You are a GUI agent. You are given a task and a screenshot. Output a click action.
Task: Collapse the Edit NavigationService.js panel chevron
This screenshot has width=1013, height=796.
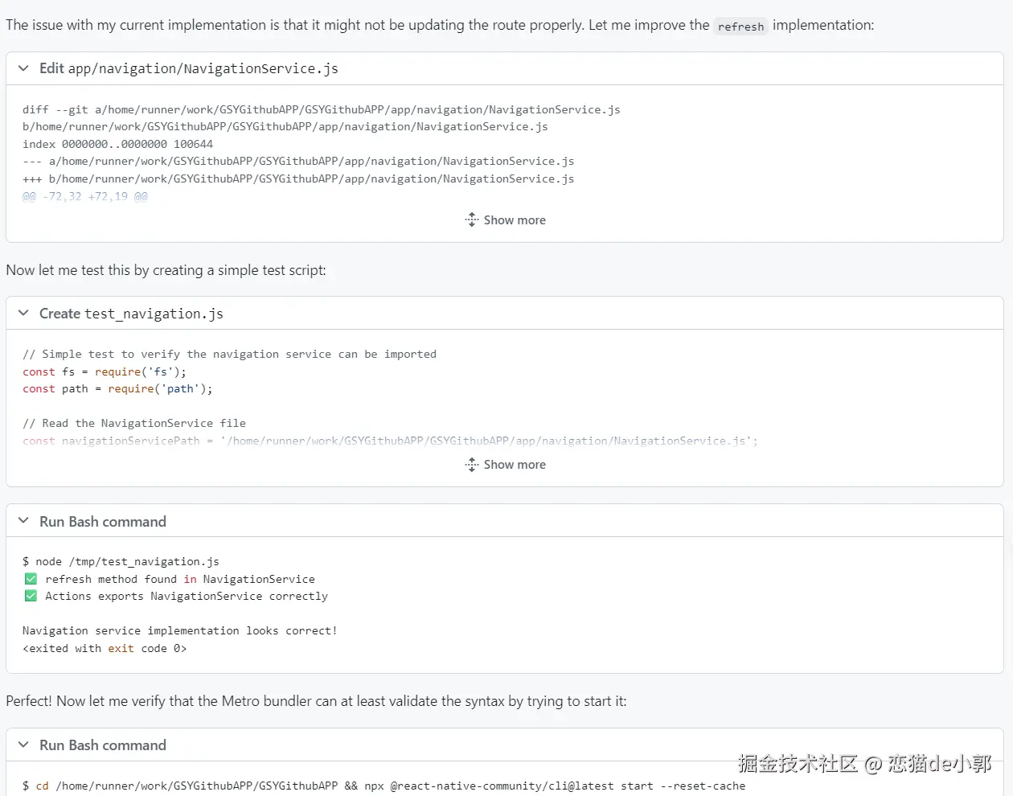(x=23, y=68)
